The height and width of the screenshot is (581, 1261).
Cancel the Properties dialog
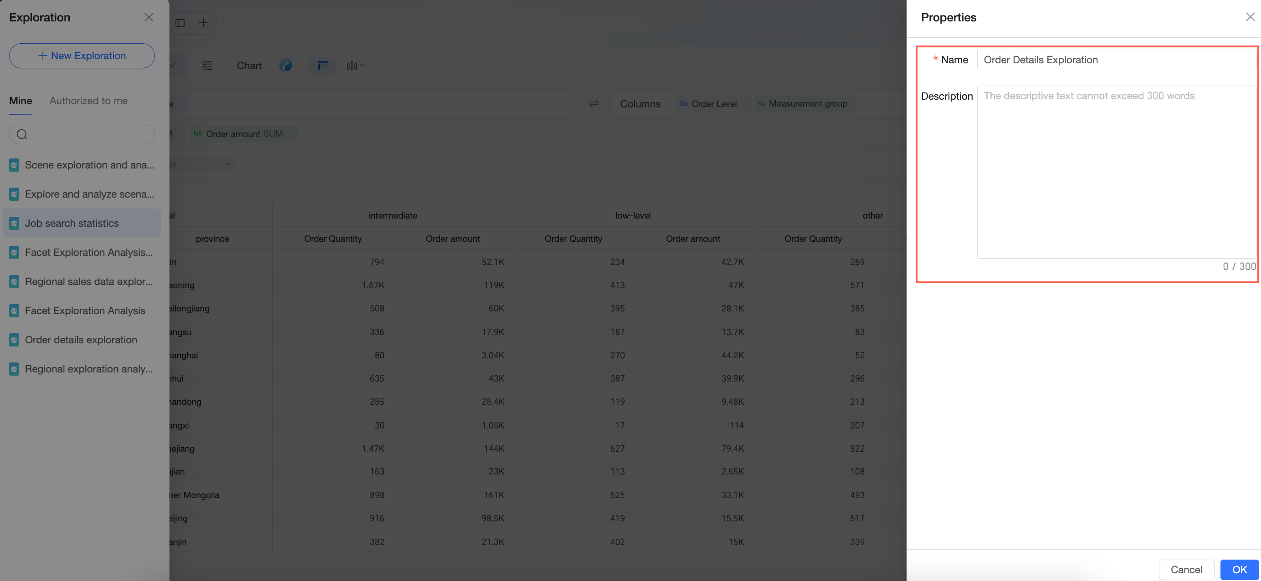pyautogui.click(x=1186, y=569)
